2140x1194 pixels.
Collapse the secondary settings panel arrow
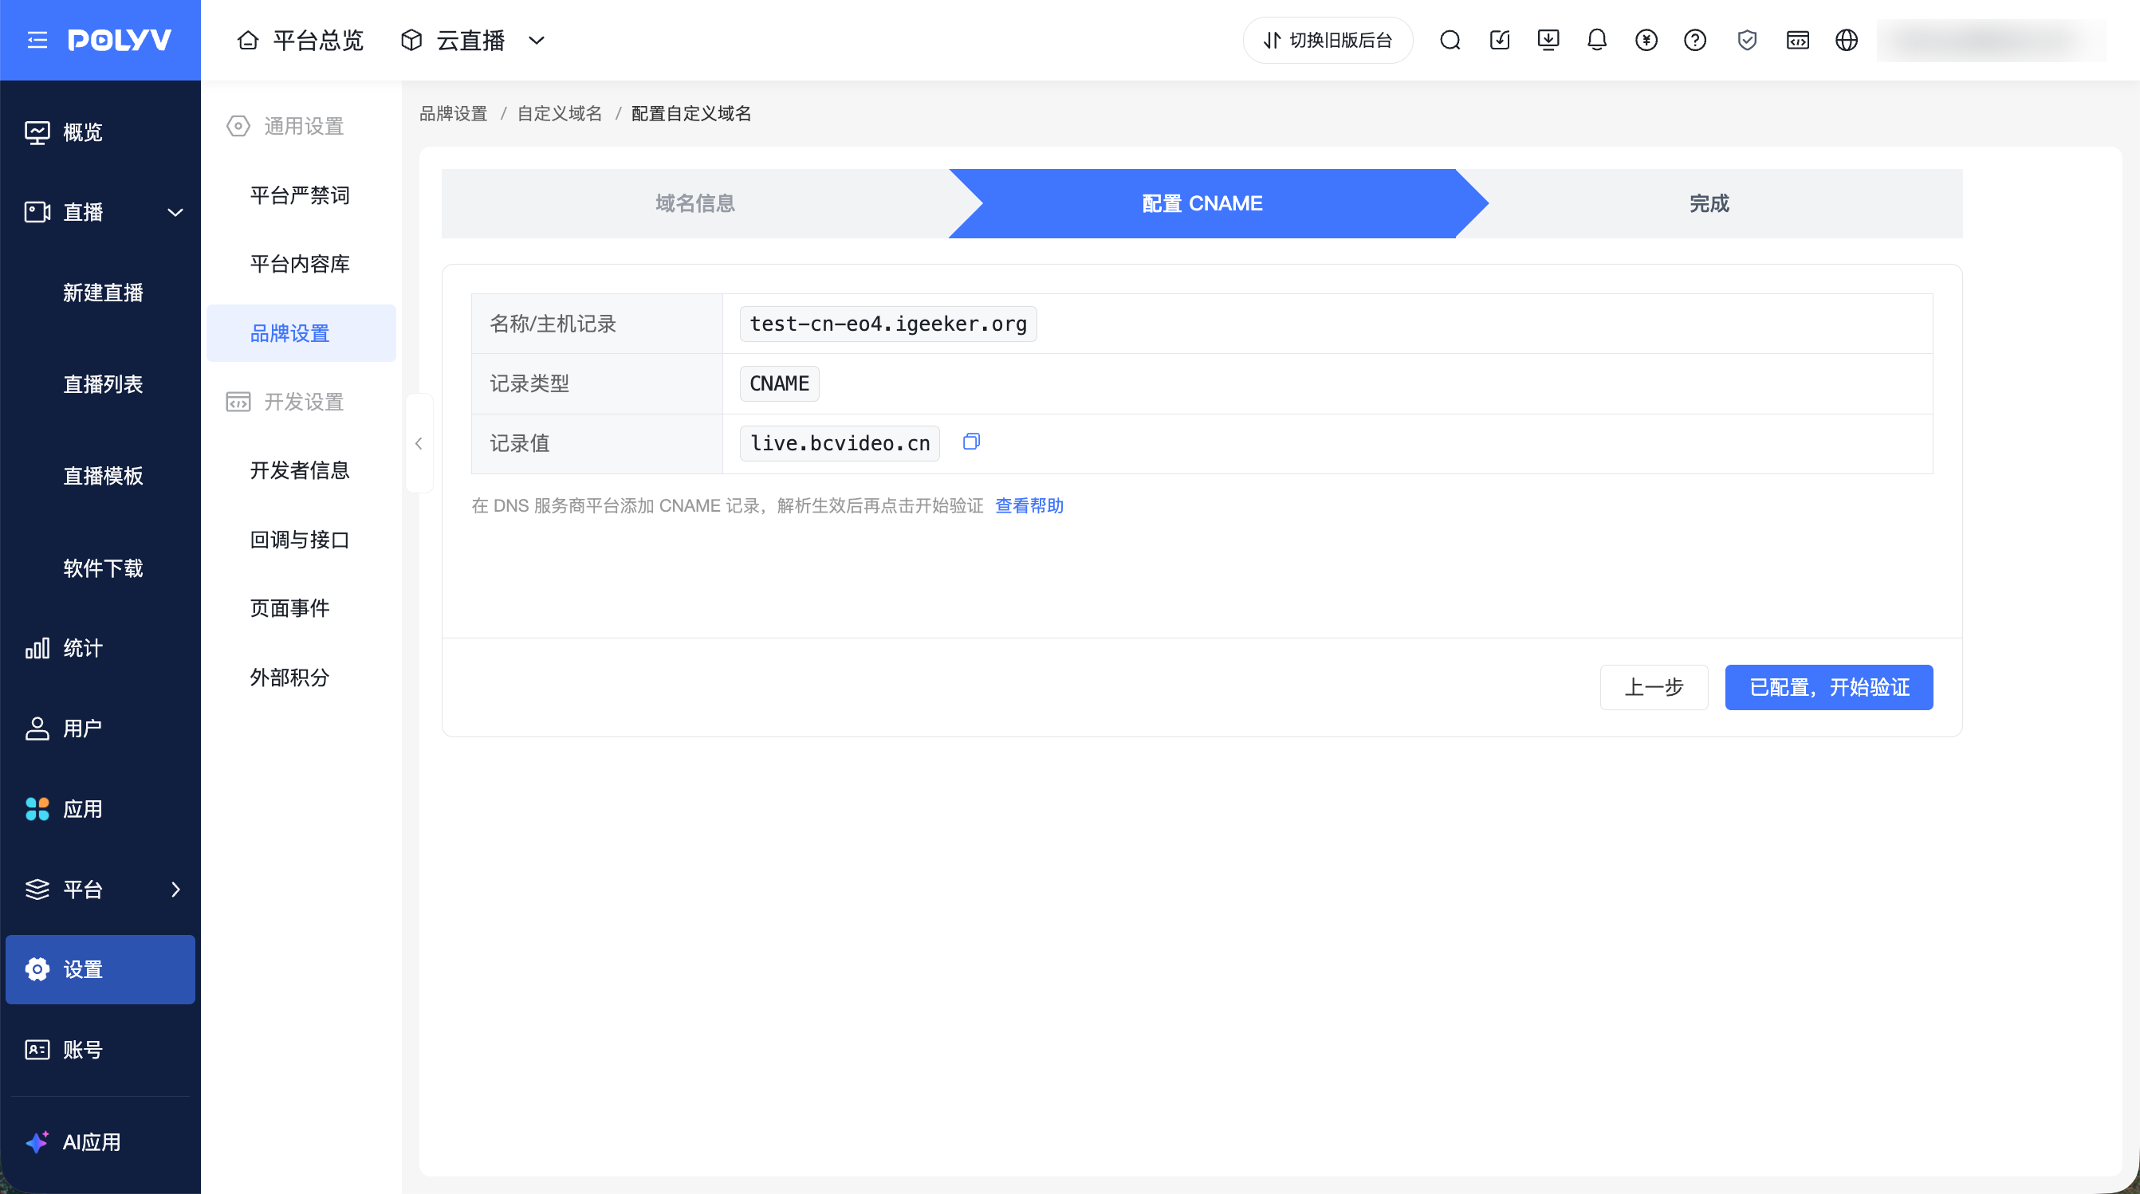point(419,443)
